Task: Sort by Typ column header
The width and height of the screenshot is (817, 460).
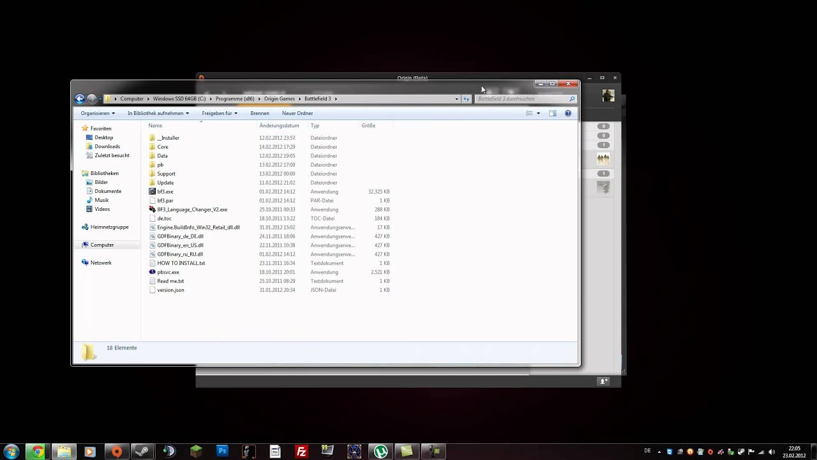Action: click(x=315, y=126)
